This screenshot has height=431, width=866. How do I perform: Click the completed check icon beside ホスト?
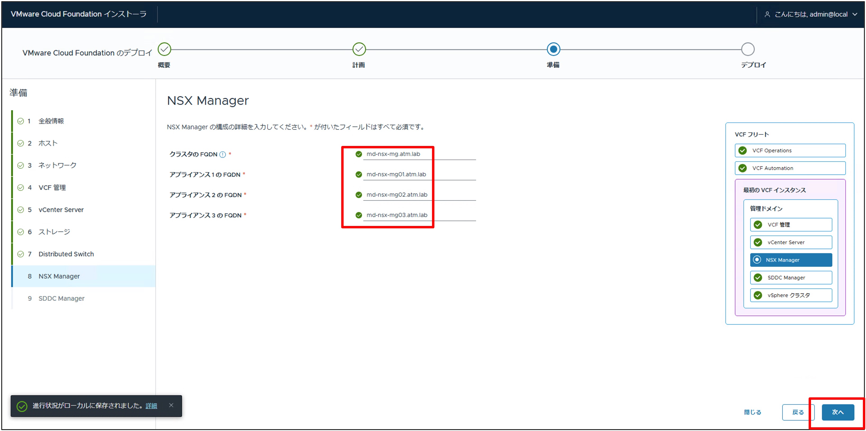tap(20, 143)
